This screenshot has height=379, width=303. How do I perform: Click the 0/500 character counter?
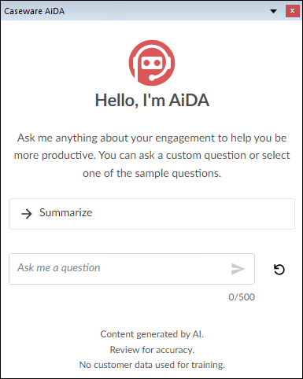coord(242,297)
